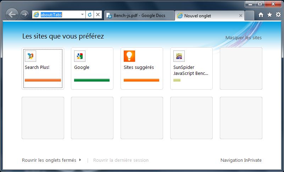Image resolution: width=284 pixels, height=172 pixels.
Task: Expand the Rouvrir les onglets fermés arrow
Action: (80, 160)
